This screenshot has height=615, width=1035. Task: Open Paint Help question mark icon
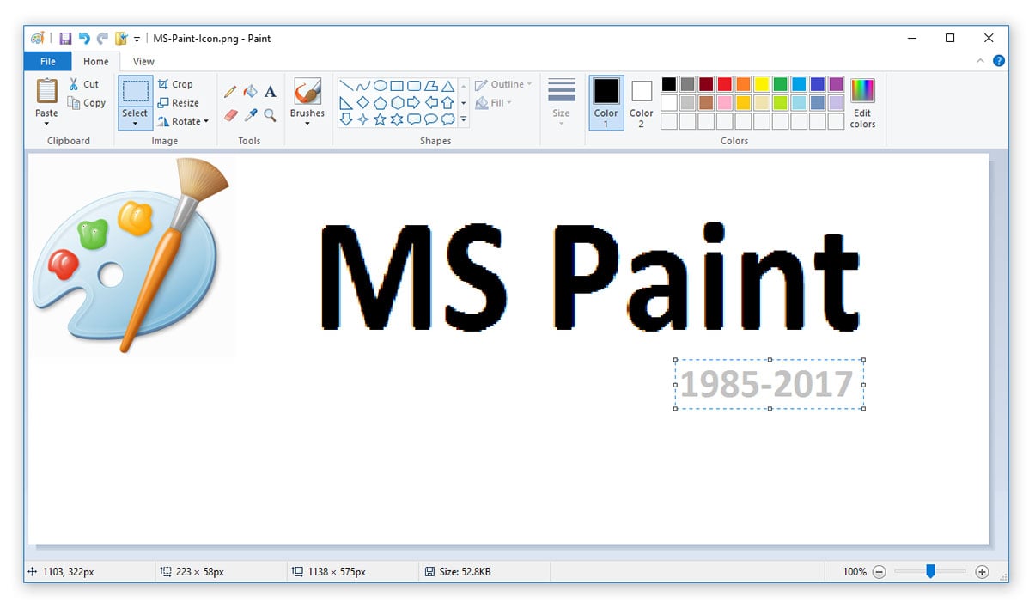(x=999, y=61)
